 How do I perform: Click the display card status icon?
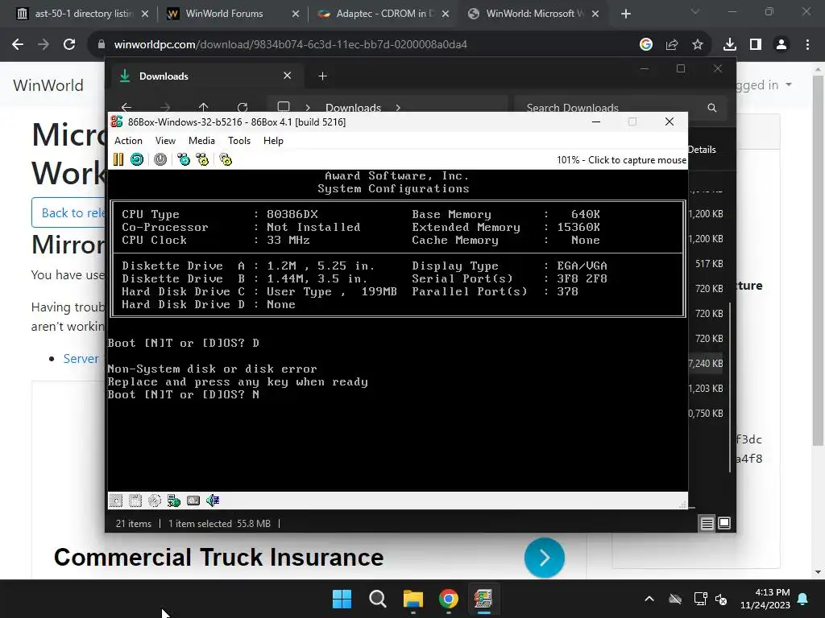click(193, 501)
